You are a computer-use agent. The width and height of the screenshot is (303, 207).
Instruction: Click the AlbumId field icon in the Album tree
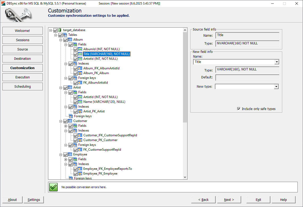(80, 49)
